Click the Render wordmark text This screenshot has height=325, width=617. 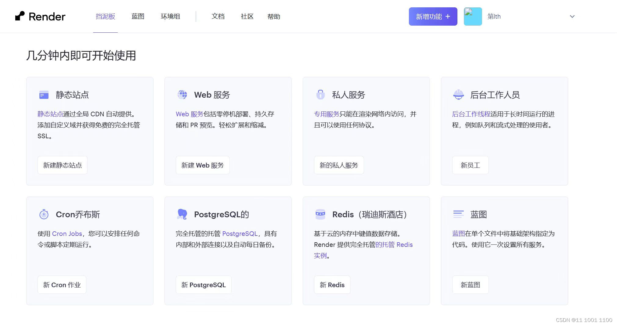(47, 16)
